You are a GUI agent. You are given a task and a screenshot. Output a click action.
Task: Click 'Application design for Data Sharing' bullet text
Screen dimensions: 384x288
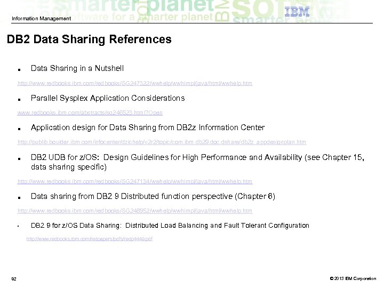[148, 127]
